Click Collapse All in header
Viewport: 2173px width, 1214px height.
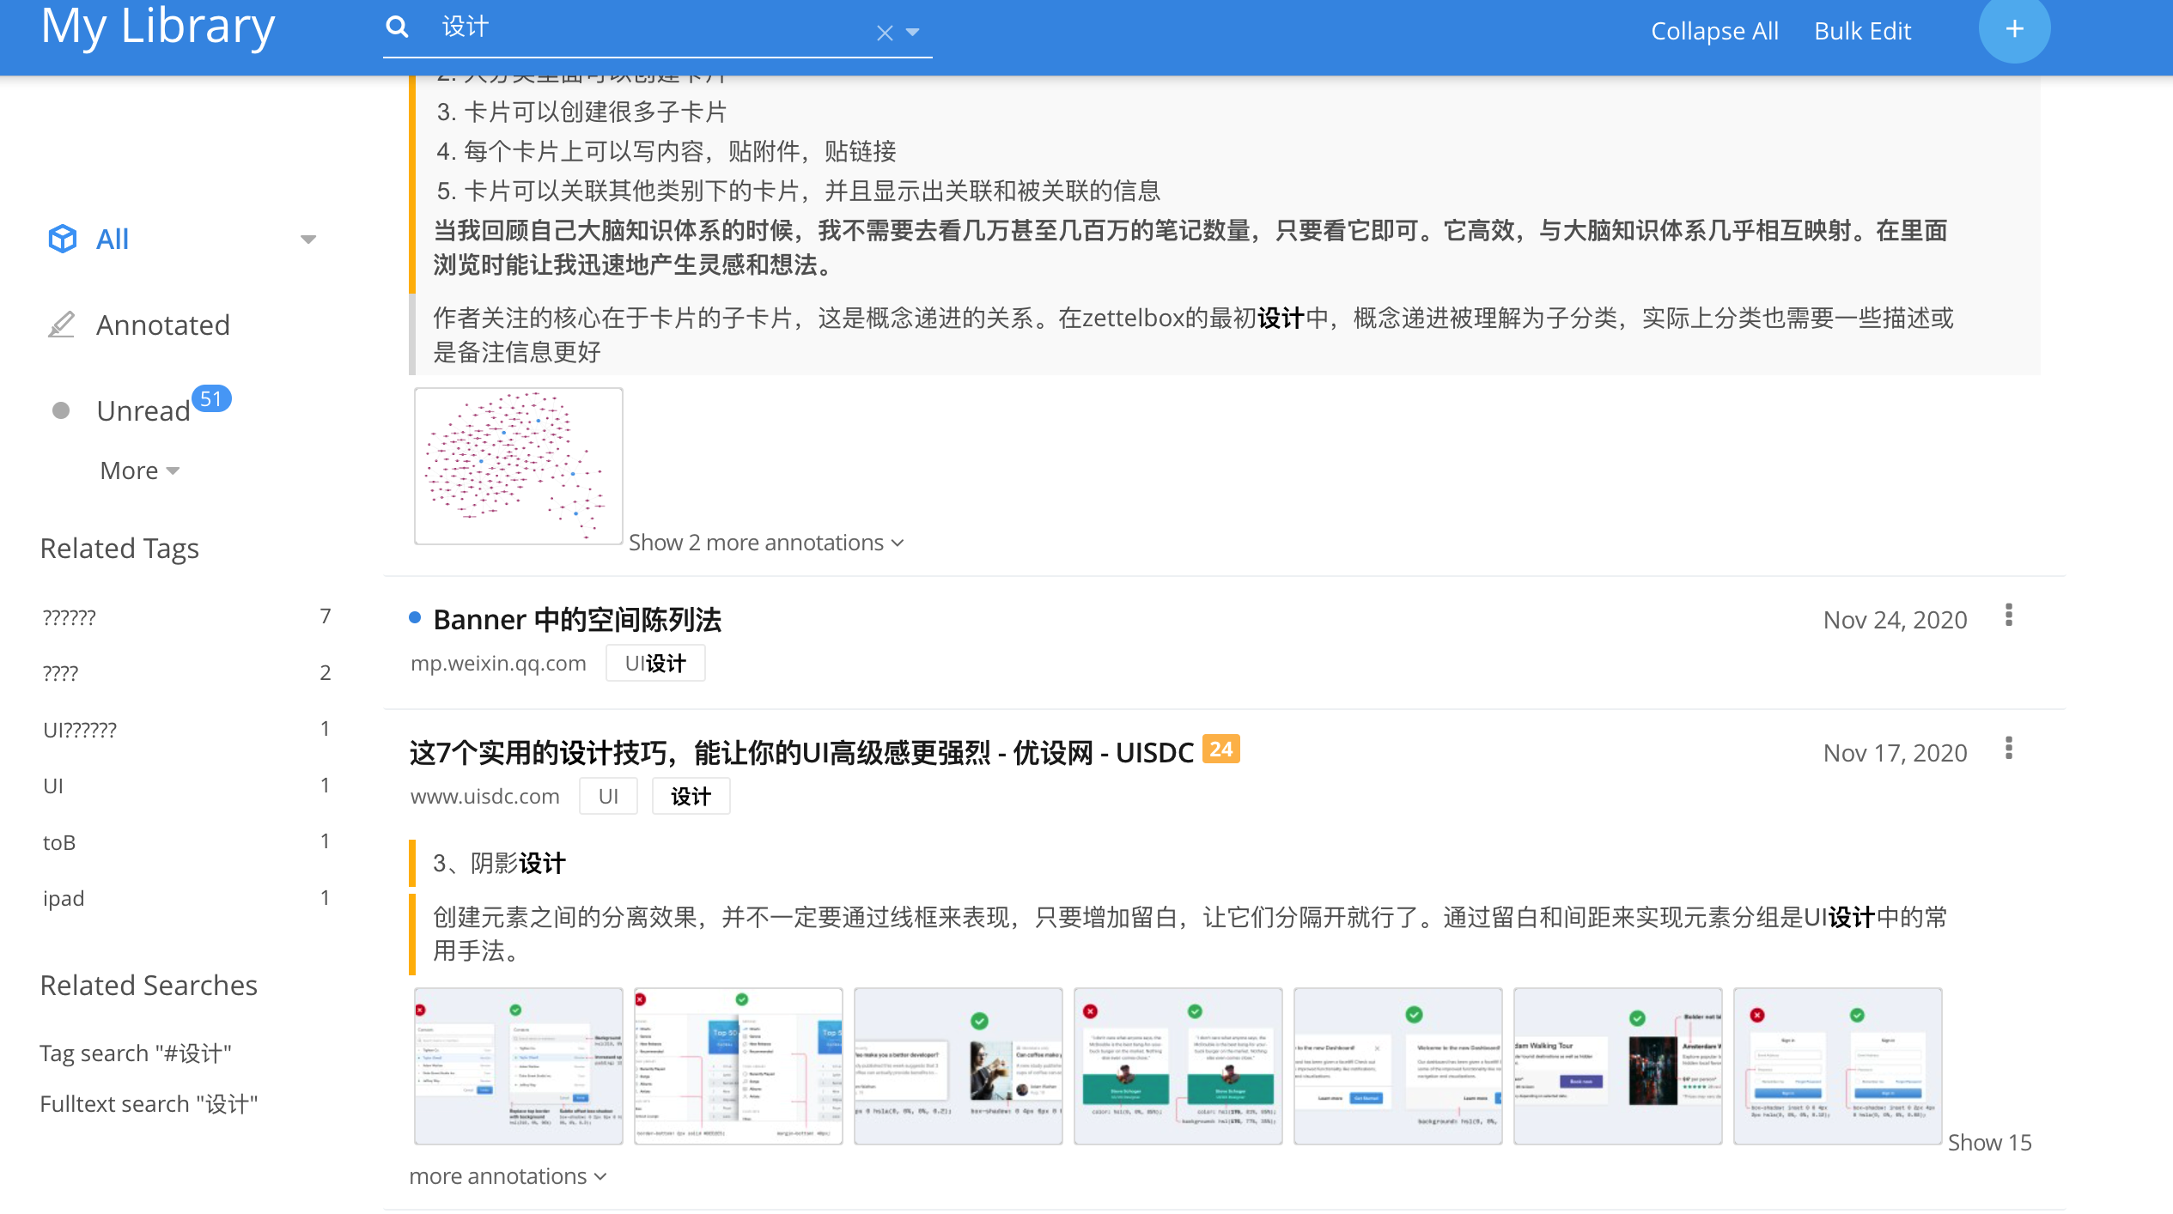point(1713,31)
